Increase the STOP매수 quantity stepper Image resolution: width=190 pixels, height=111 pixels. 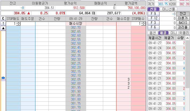(x=143, y=23)
